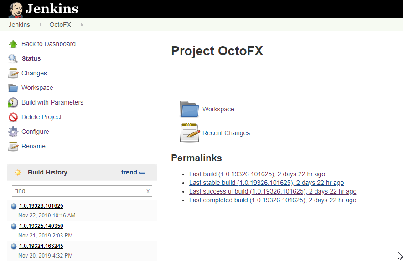Click the Build History heading
This screenshot has height=263, width=403.
point(47,172)
